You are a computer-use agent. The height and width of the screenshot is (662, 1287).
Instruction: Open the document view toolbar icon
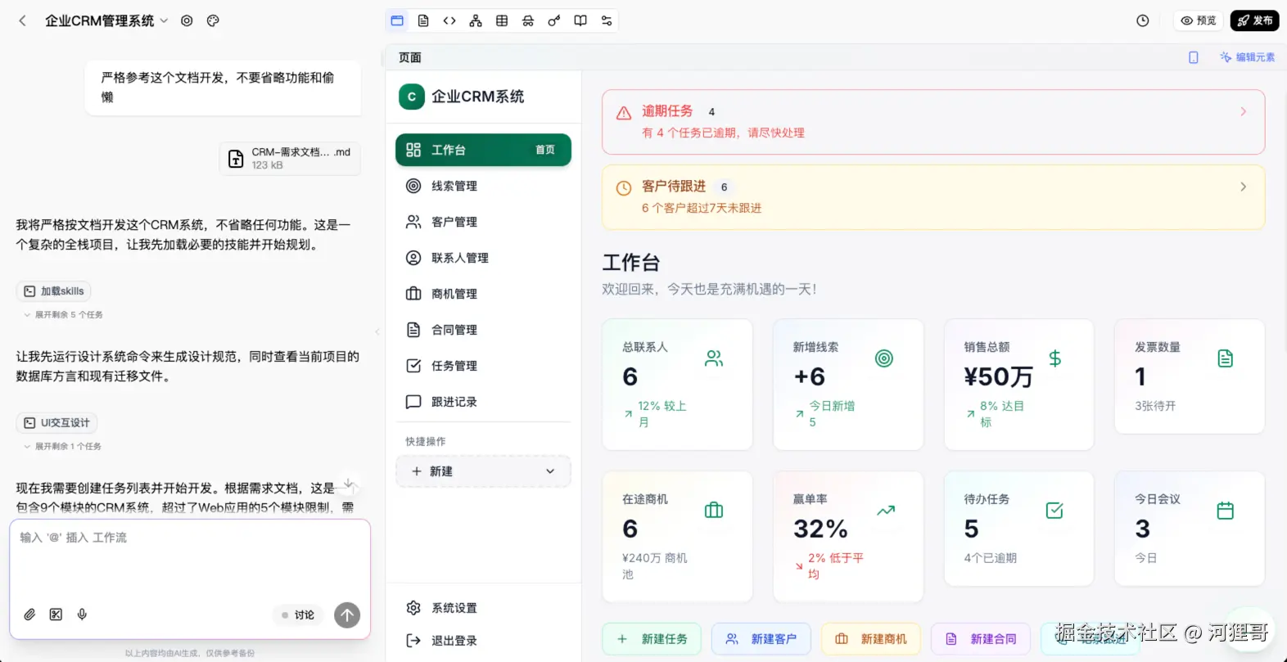[423, 20]
